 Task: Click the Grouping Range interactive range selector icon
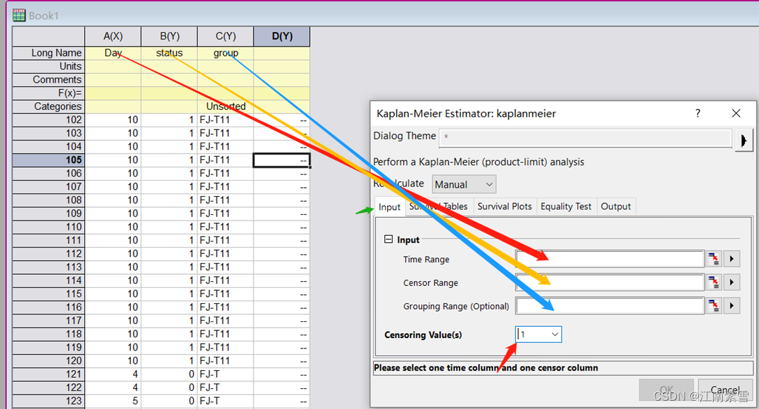tap(713, 305)
